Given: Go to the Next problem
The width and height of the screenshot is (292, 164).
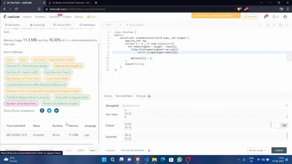Looking at the screenshot, I should (x=94, y=150).
